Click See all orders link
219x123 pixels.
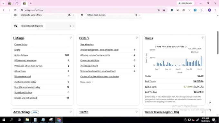point(87,44)
